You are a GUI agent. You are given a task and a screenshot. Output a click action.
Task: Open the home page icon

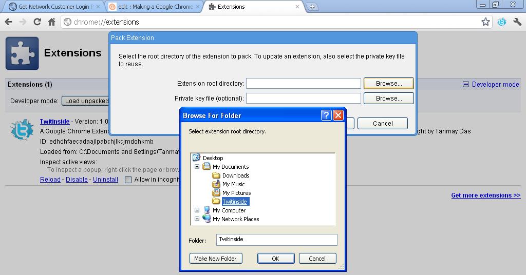coord(51,22)
